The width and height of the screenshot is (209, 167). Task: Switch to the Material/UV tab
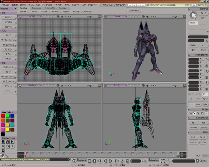tap(50, 8)
